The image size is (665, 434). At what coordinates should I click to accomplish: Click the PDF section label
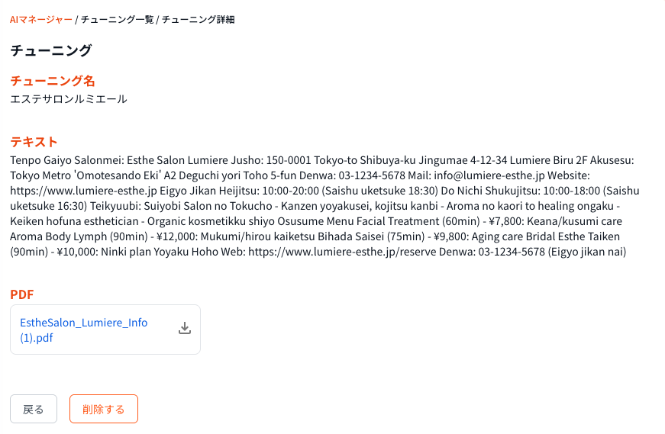tap(22, 294)
